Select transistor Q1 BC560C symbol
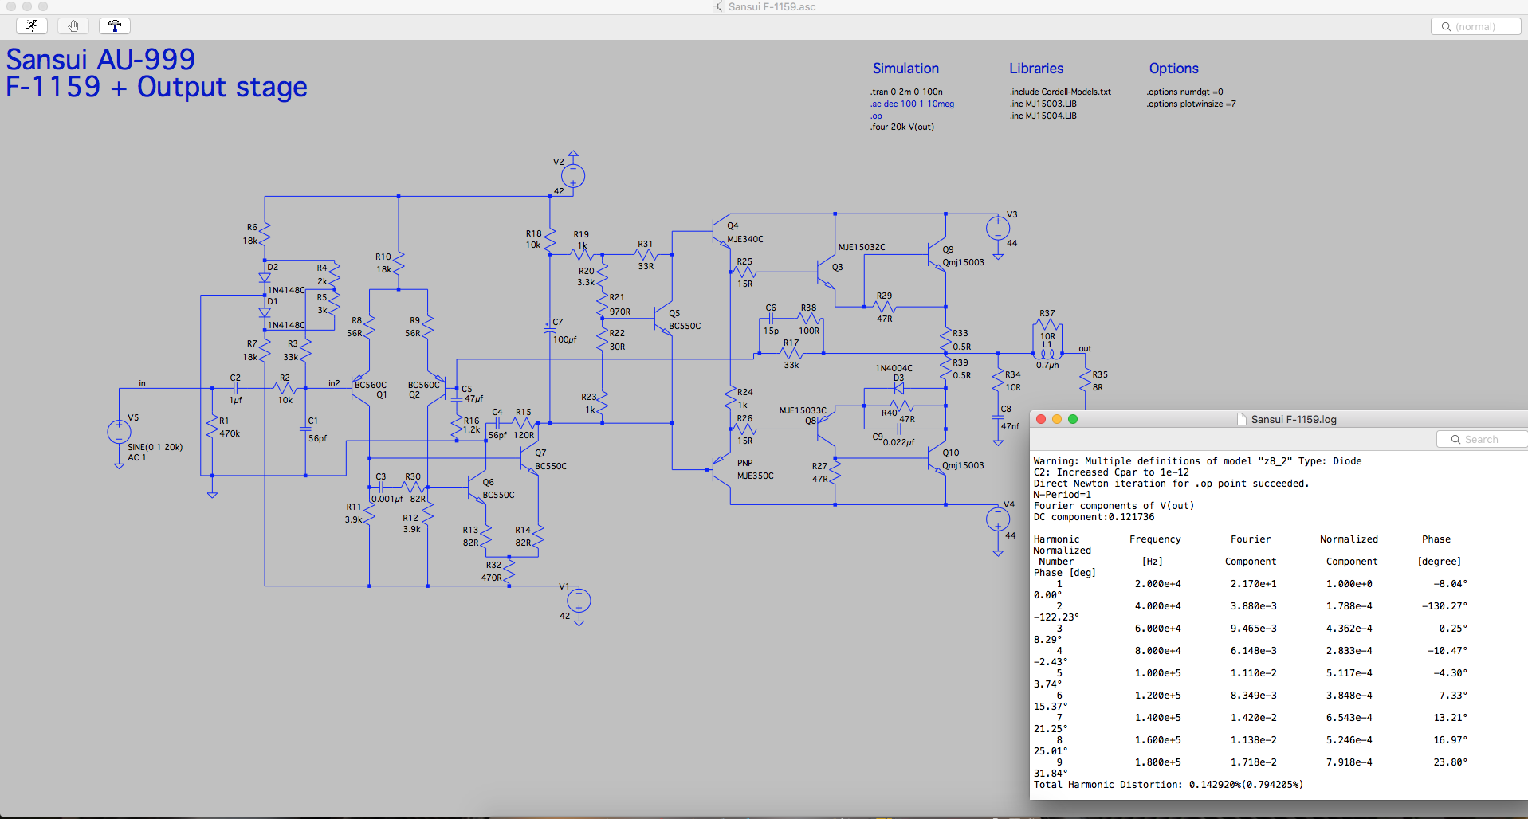The width and height of the screenshot is (1528, 819). click(x=361, y=388)
